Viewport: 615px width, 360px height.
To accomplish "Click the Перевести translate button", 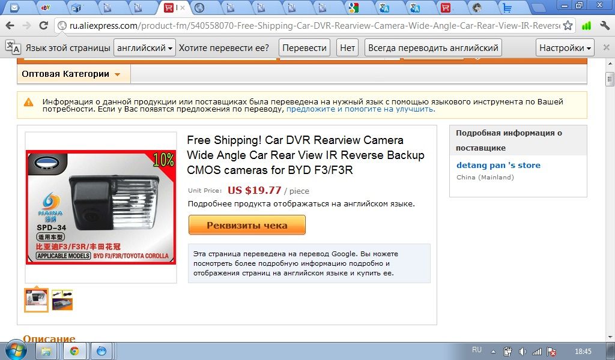I will click(304, 48).
